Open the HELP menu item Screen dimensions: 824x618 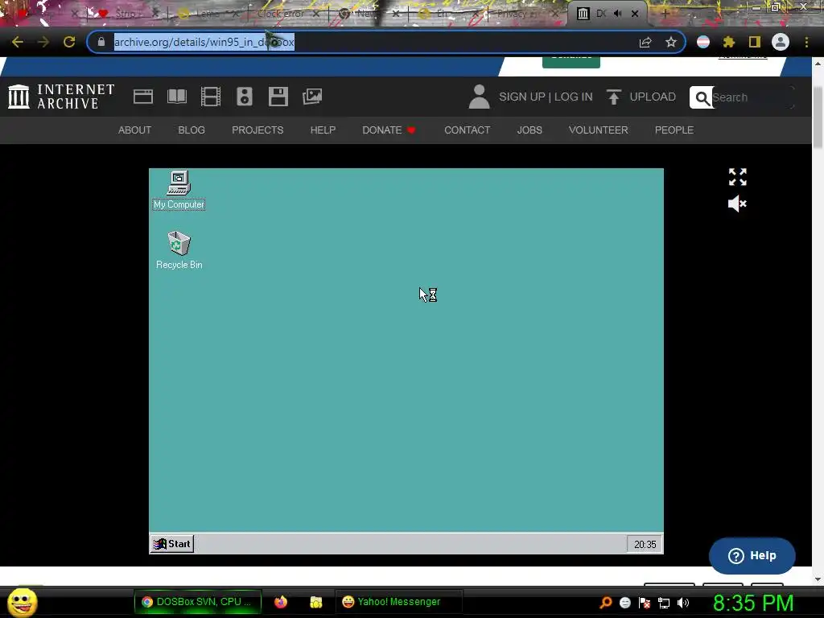pos(323,130)
